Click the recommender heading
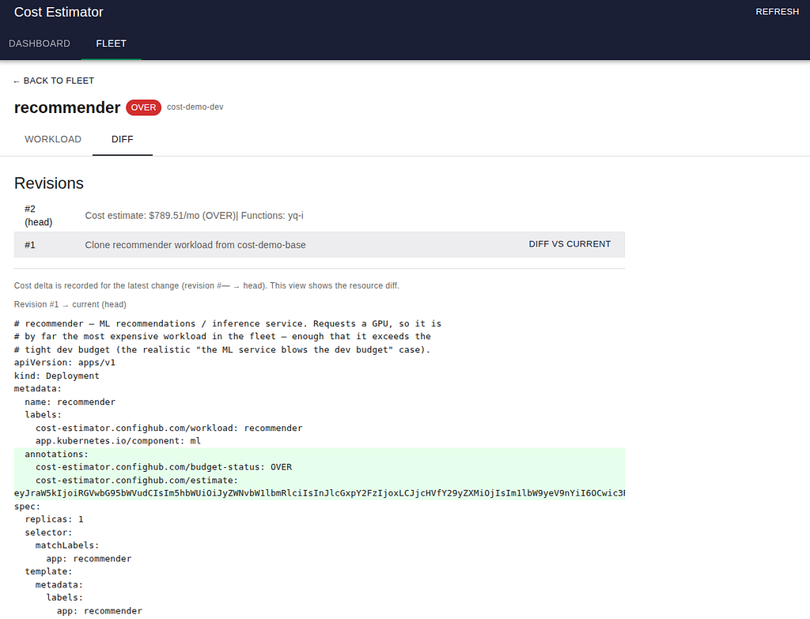This screenshot has width=810, height=619. point(67,108)
